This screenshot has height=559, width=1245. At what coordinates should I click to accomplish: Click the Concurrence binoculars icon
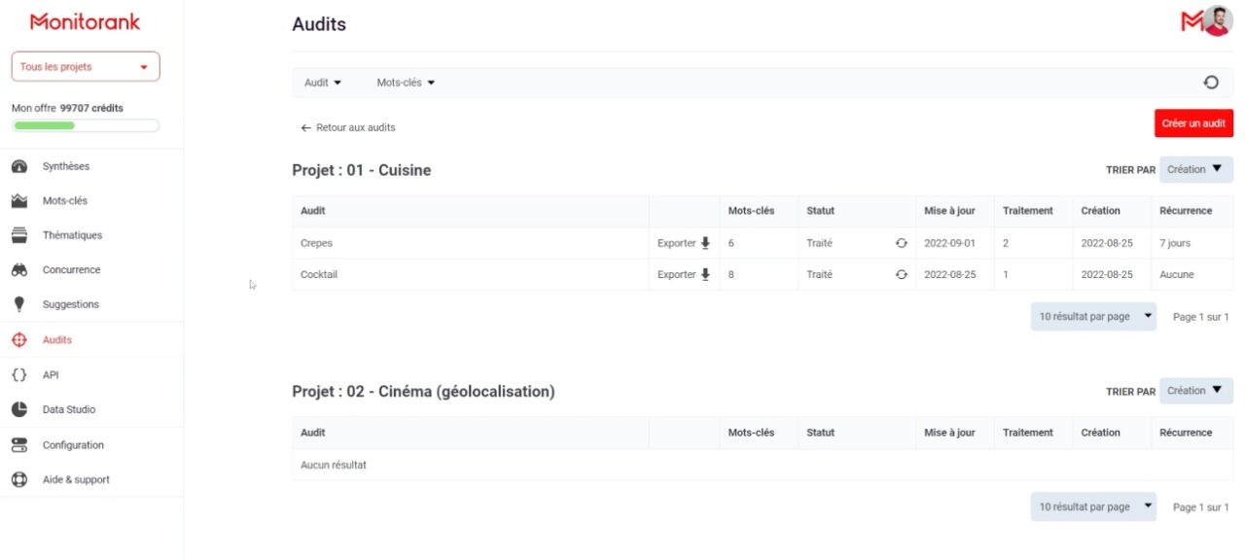tap(19, 270)
